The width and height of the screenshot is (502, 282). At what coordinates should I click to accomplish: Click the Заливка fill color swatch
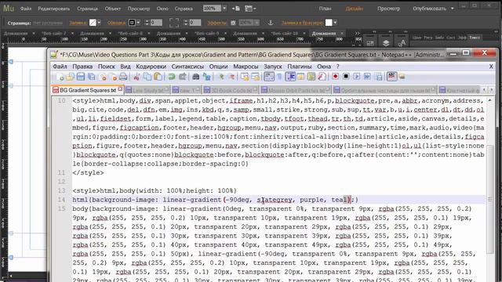tap(93, 23)
